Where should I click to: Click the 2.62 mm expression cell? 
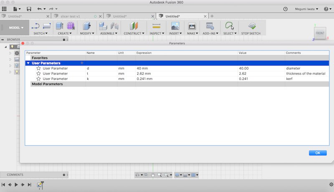(186, 73)
